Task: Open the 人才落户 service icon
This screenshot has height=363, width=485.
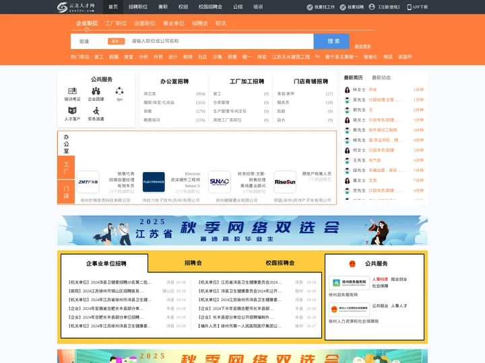Action: click(x=72, y=110)
